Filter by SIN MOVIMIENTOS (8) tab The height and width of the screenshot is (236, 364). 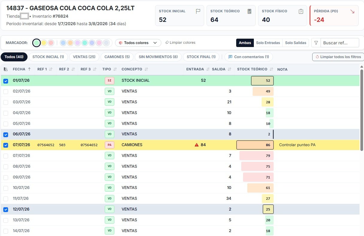158,57
